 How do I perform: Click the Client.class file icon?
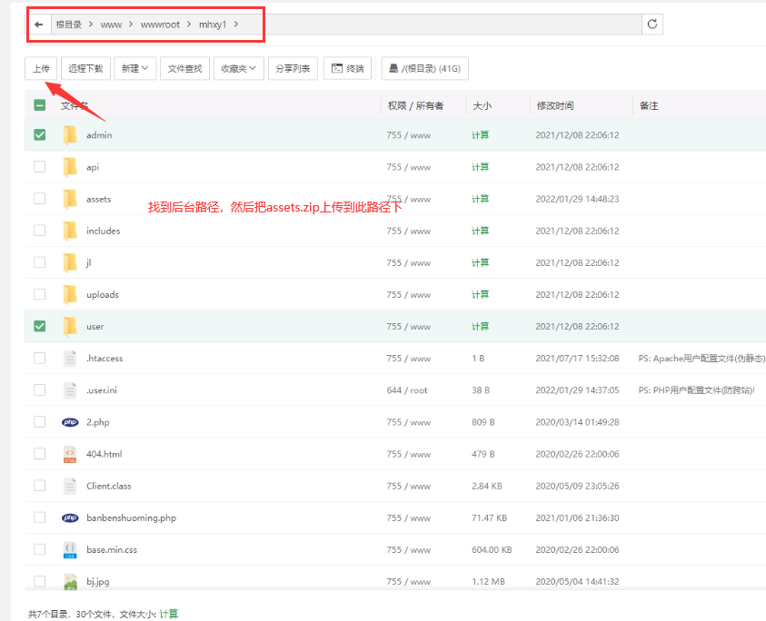(x=70, y=486)
